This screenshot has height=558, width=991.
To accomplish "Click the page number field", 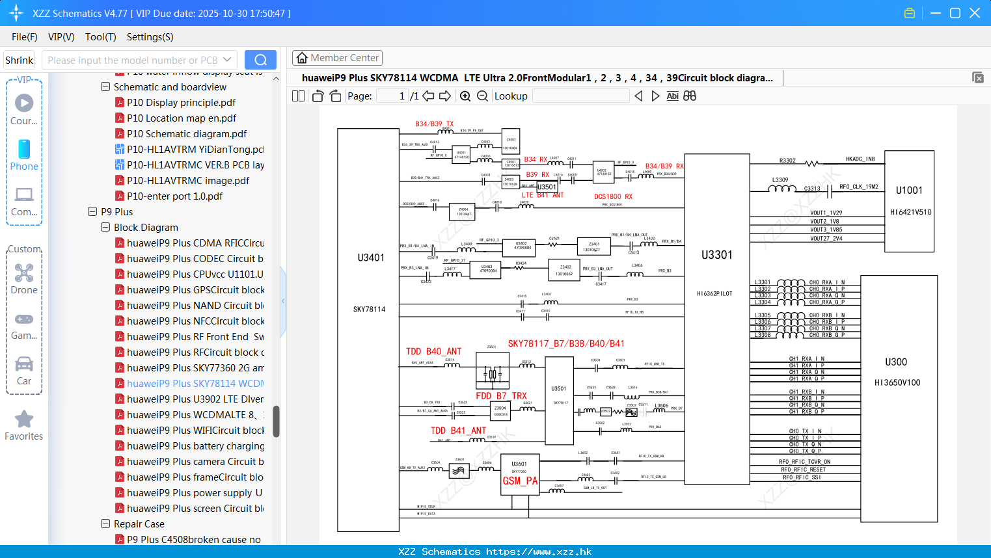I will click(x=392, y=96).
